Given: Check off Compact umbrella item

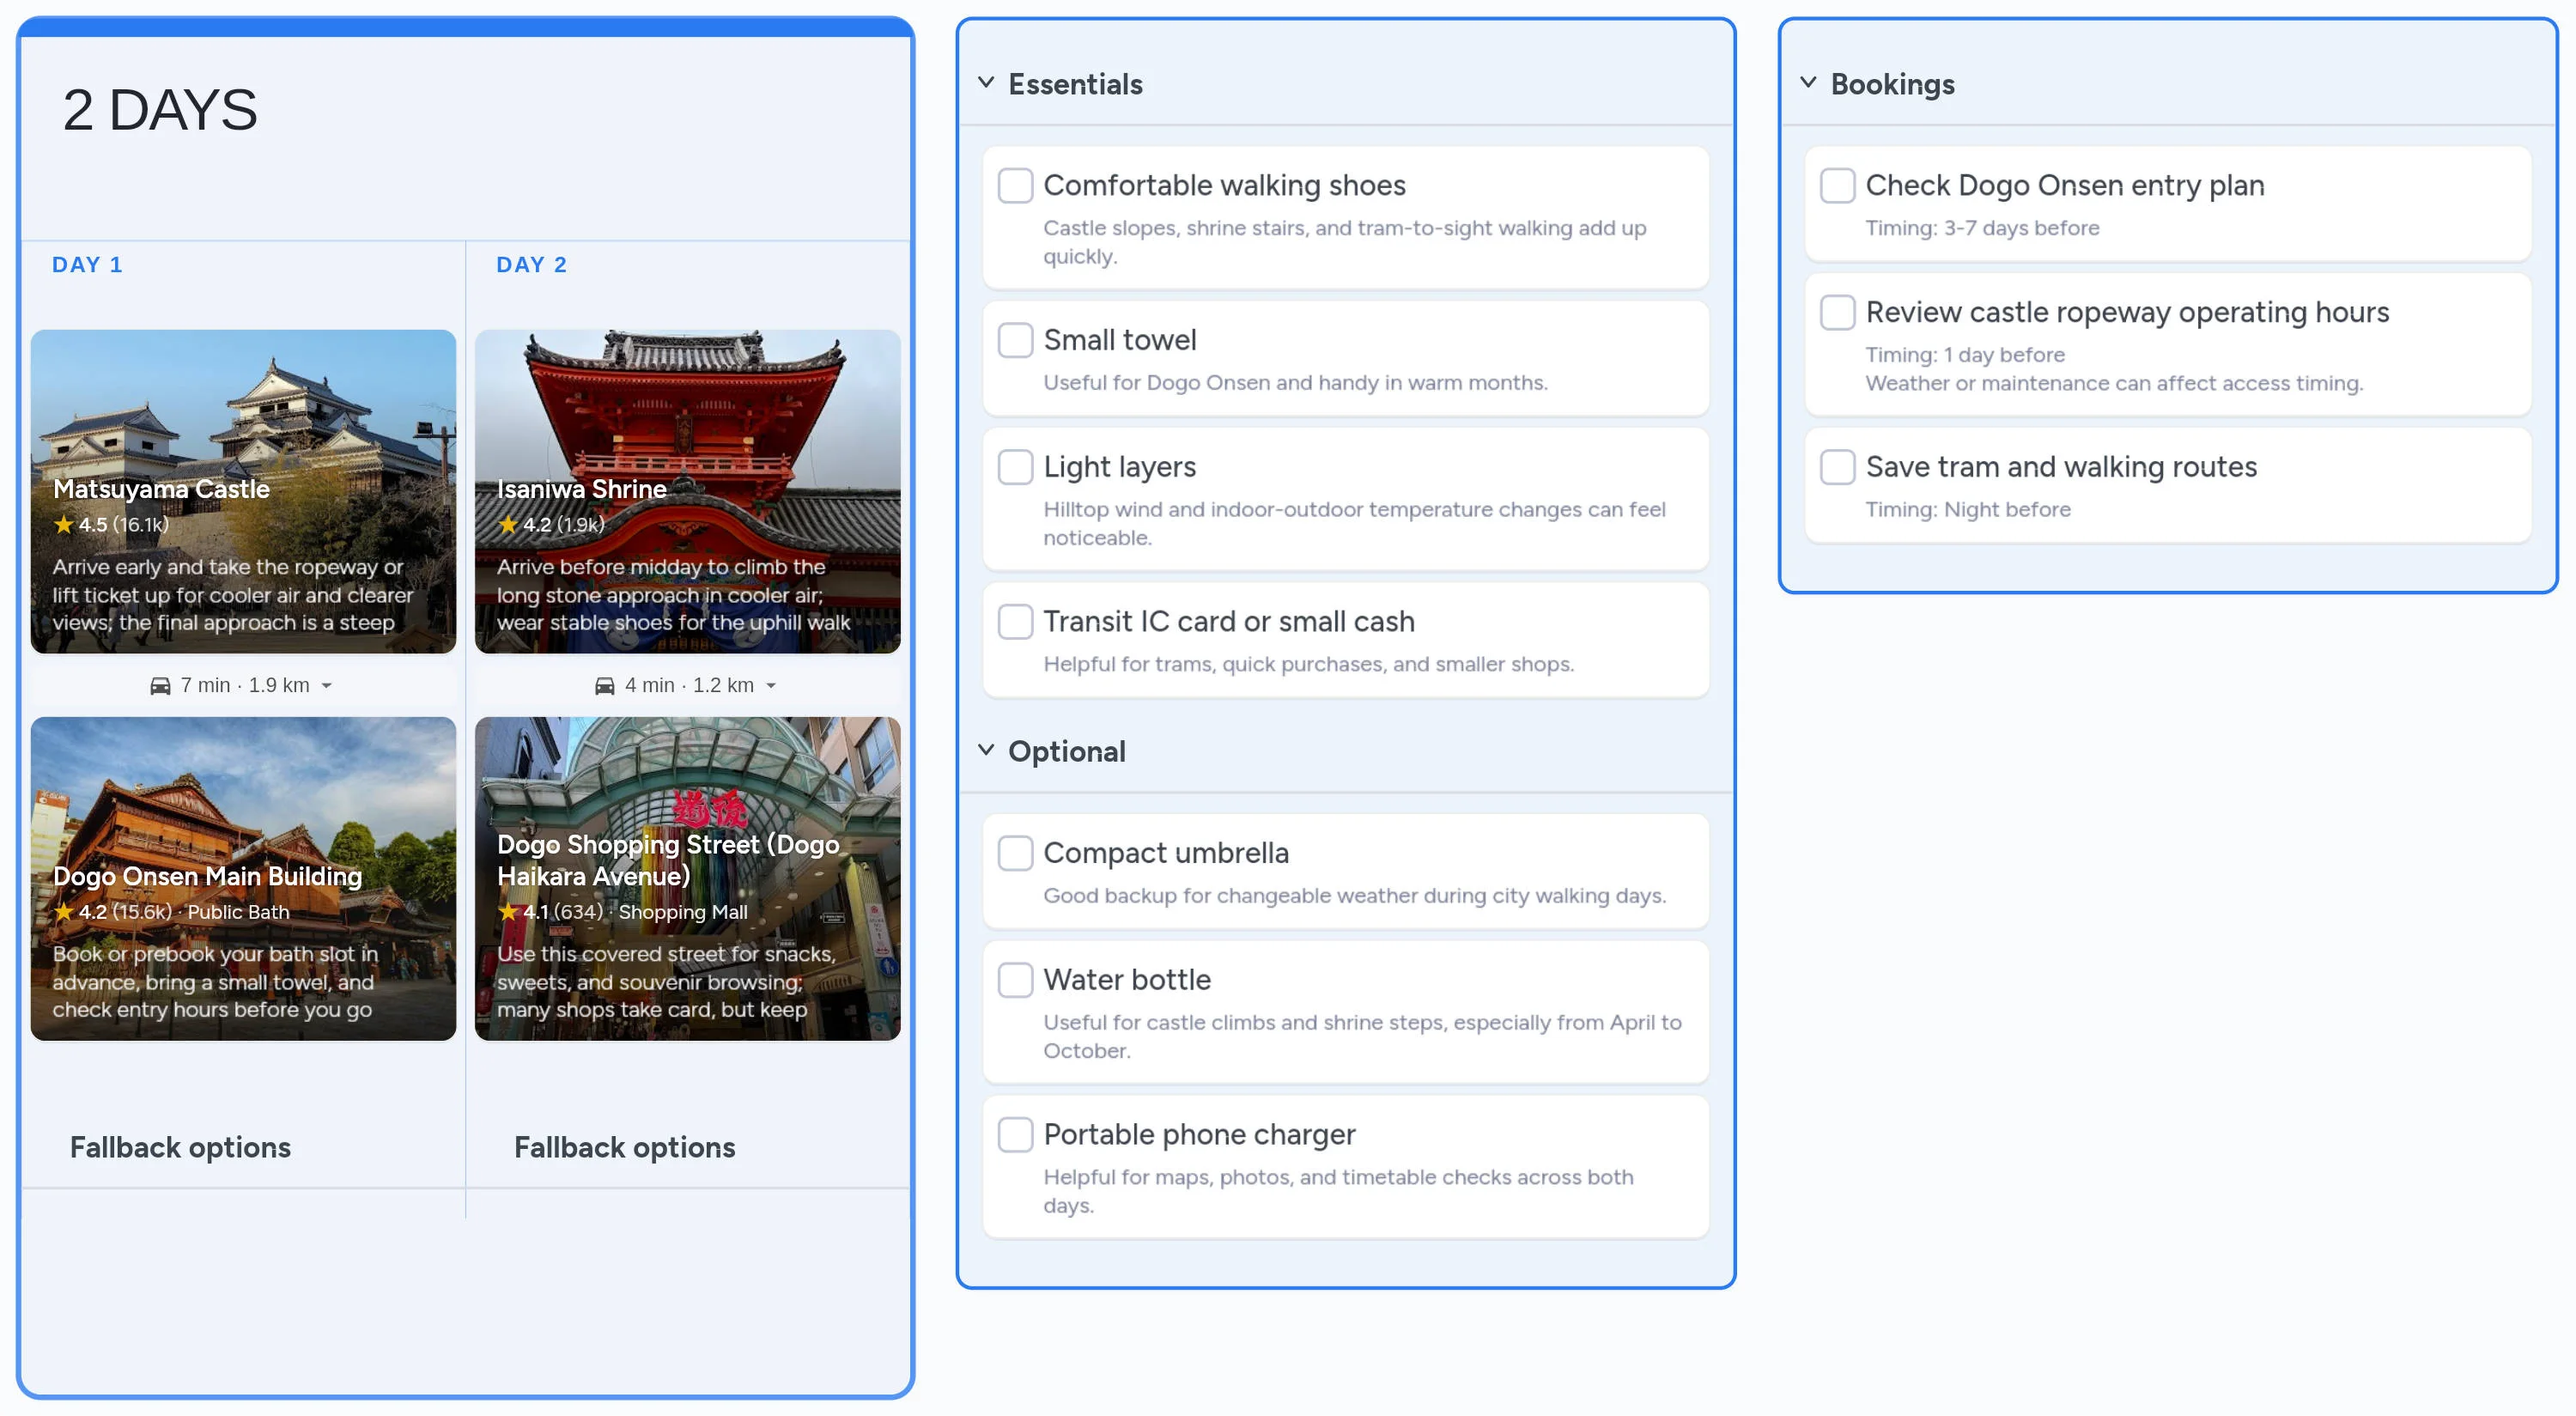Looking at the screenshot, I should 1015,853.
